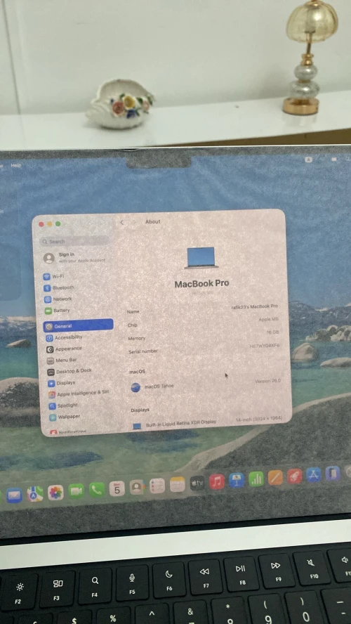
Task: Select Desktop & Dock in sidebar
Action: [x=69, y=371]
